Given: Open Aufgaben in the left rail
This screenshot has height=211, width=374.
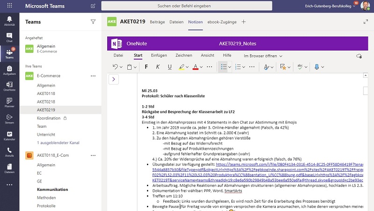Looking at the screenshot, I should [x=9, y=70].
